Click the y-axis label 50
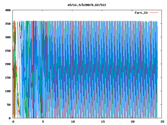Screen dimensions: 167x125 pyautogui.click(x=9, y=105)
